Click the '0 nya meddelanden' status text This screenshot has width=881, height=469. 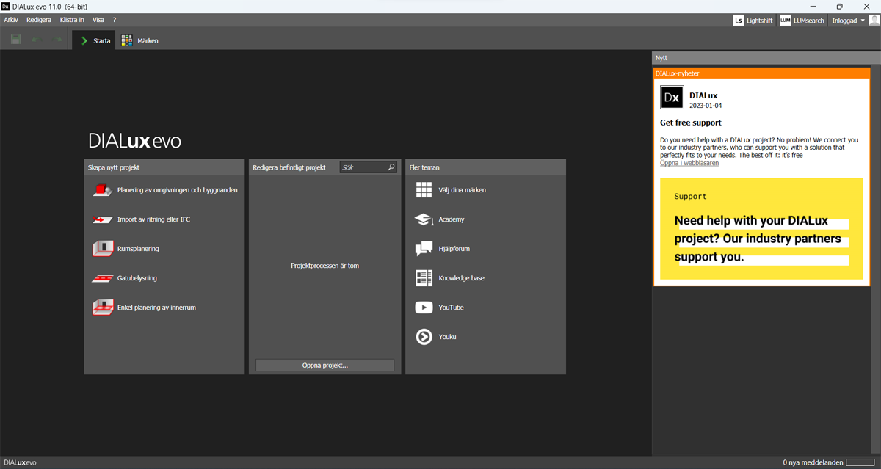[x=813, y=462]
